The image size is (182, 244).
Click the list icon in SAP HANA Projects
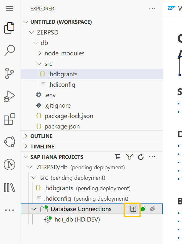(x=118, y=157)
